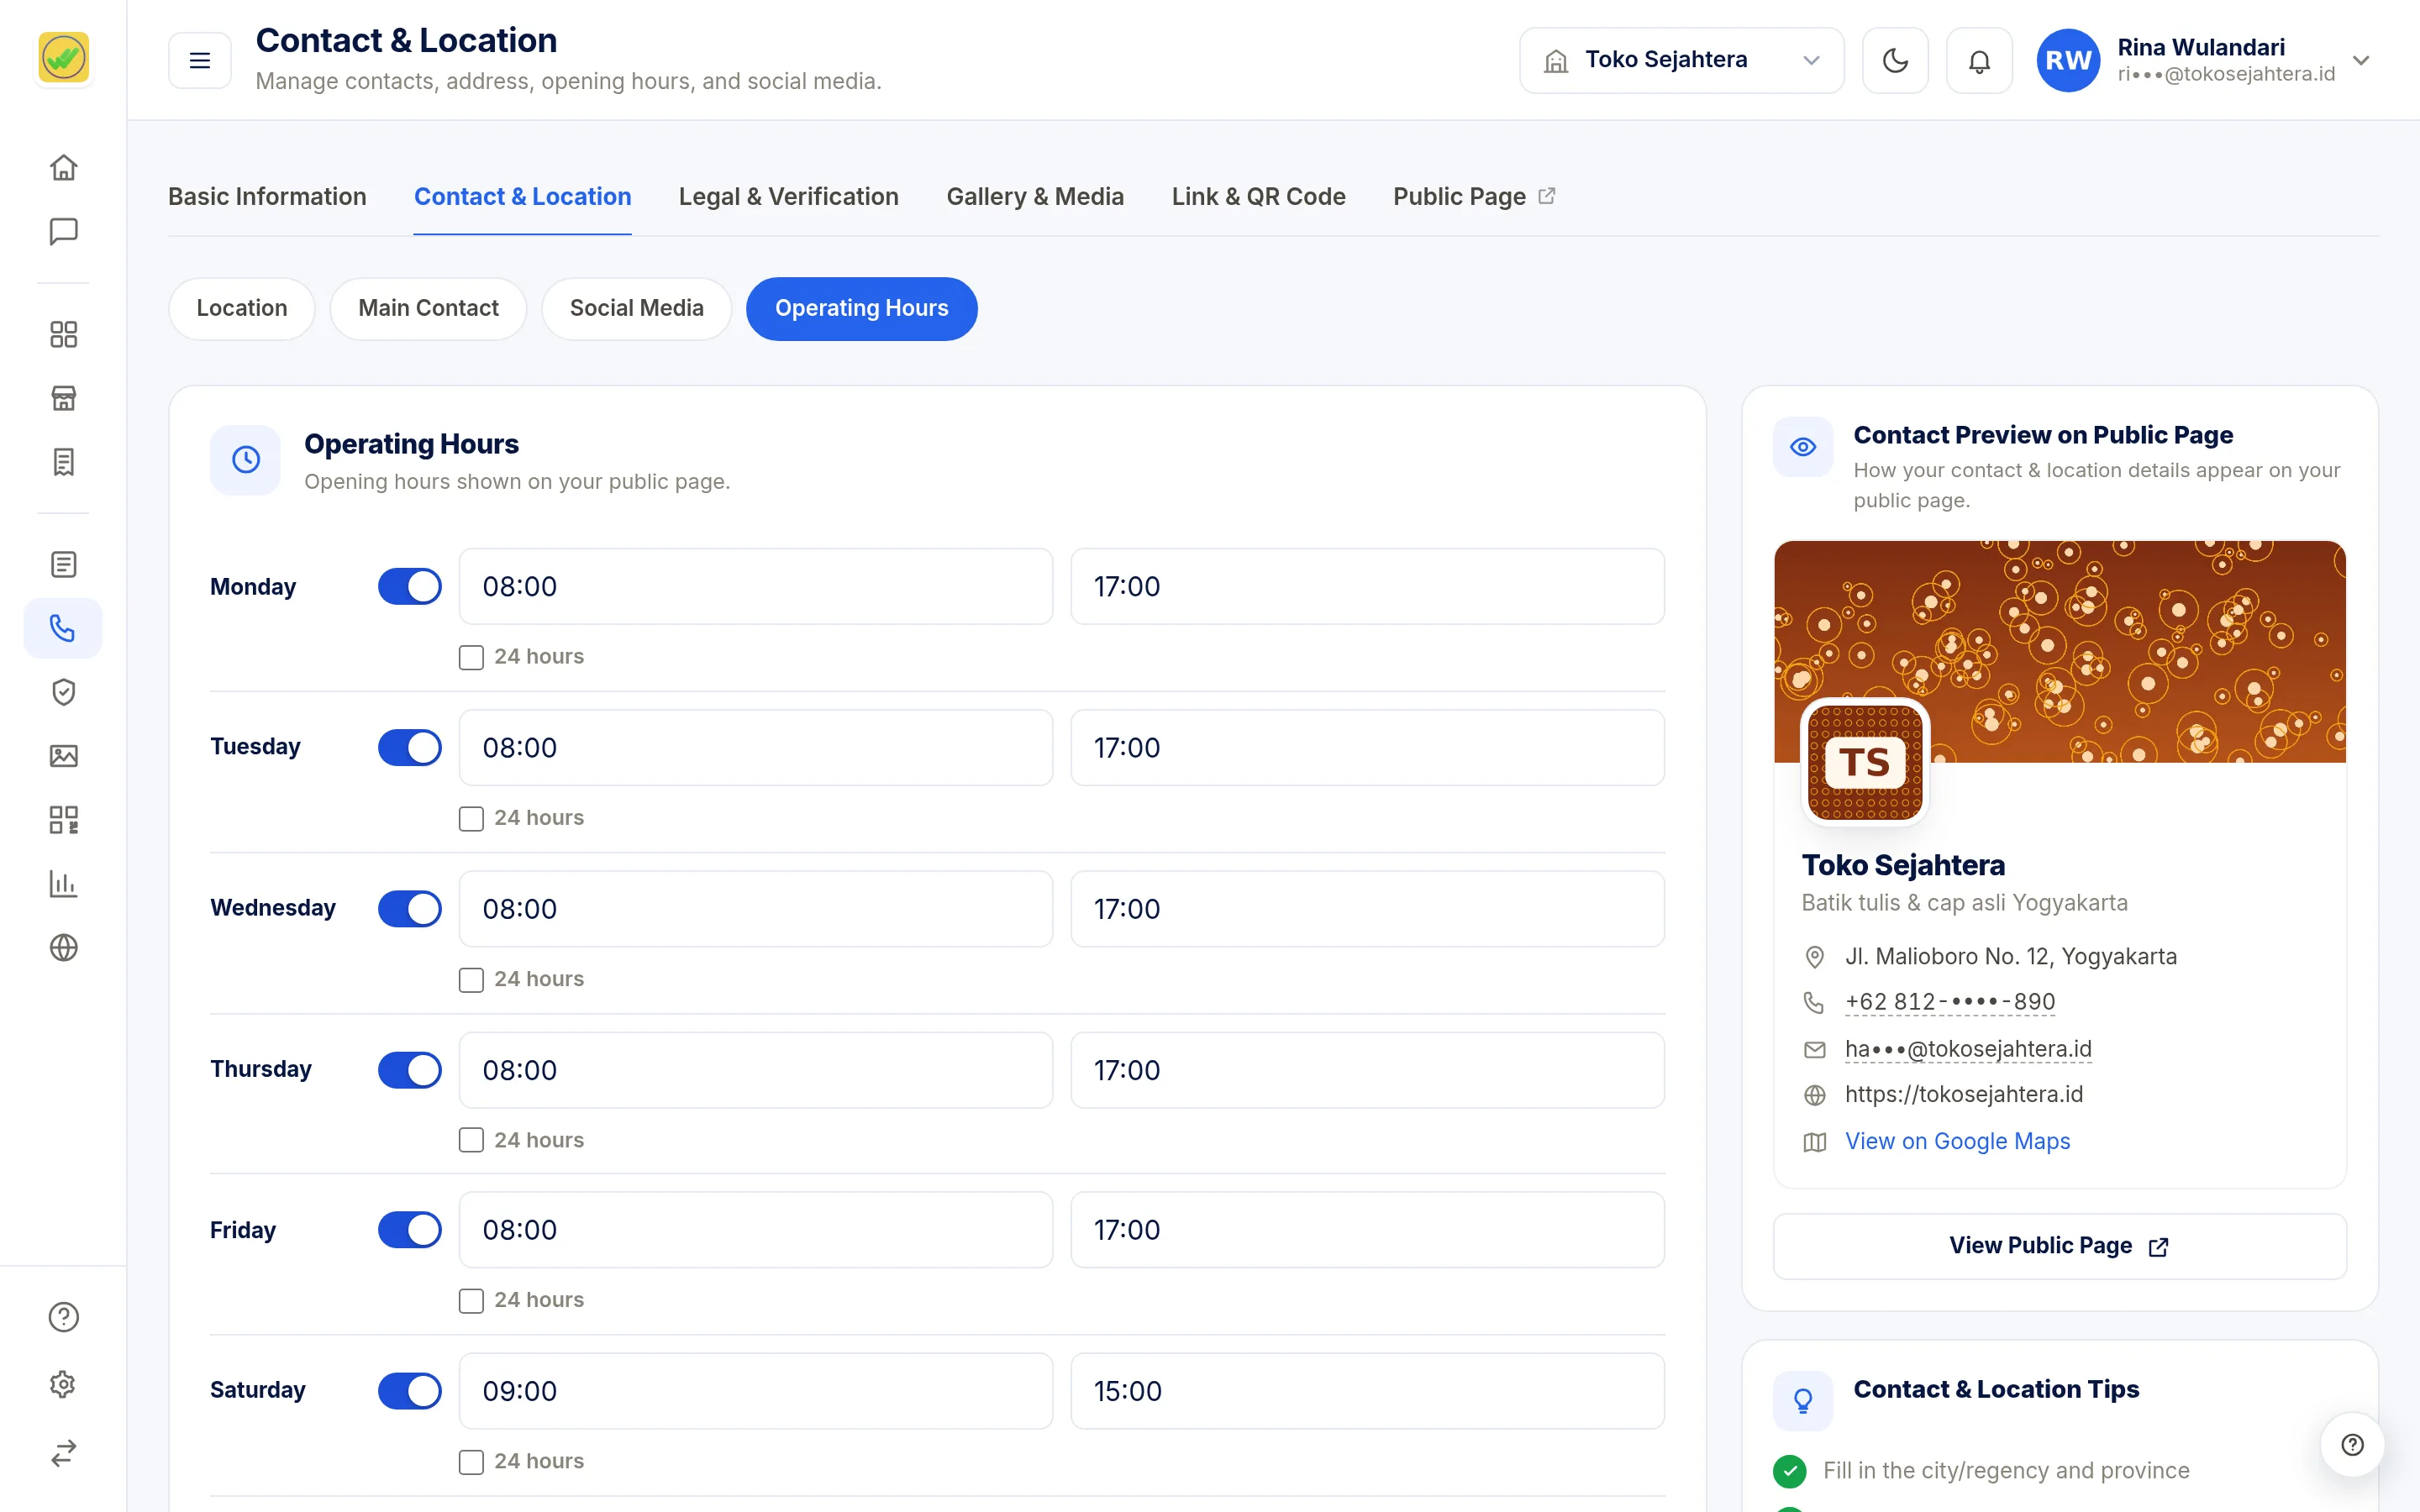
Task: Select the Social Media sub-tab
Action: (x=636, y=308)
